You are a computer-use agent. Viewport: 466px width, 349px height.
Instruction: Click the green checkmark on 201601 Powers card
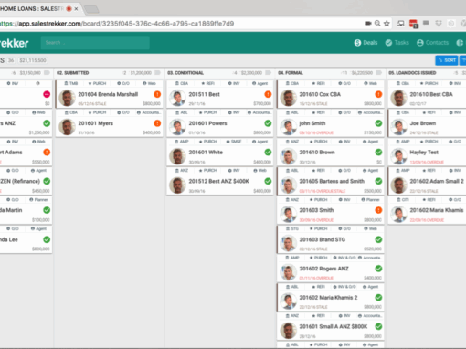click(268, 123)
